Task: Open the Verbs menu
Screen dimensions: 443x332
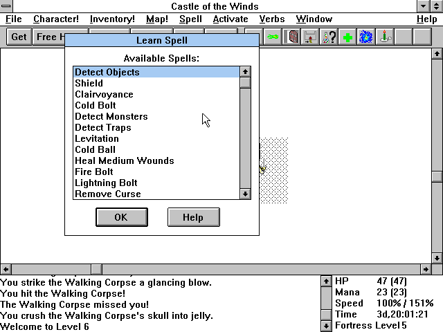Action: [271, 19]
